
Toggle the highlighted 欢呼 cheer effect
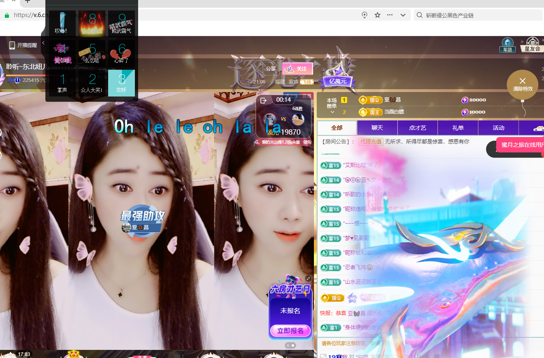coord(122,83)
